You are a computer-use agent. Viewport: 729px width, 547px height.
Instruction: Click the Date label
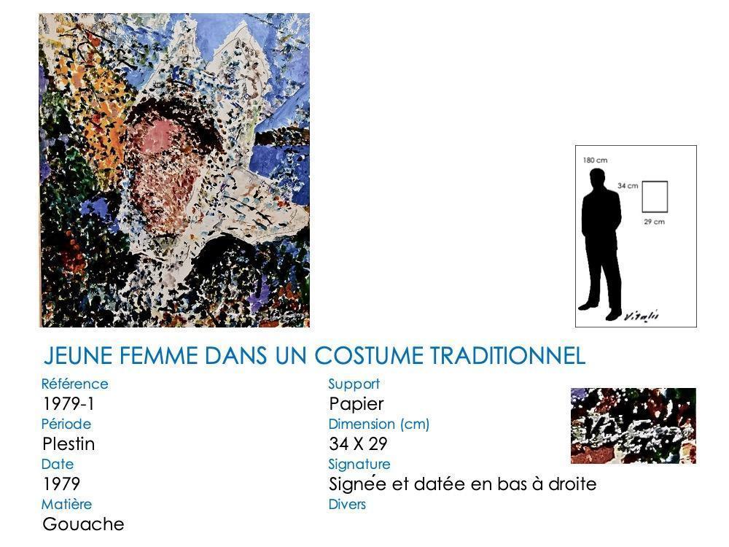pos(57,464)
